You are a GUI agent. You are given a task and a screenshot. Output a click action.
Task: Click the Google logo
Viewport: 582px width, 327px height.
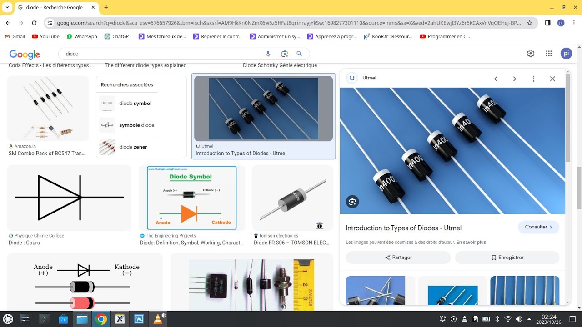pyautogui.click(x=25, y=54)
